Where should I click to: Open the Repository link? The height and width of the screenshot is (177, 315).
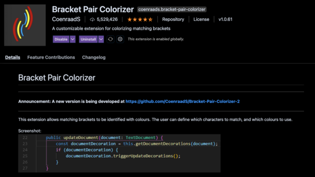(173, 19)
